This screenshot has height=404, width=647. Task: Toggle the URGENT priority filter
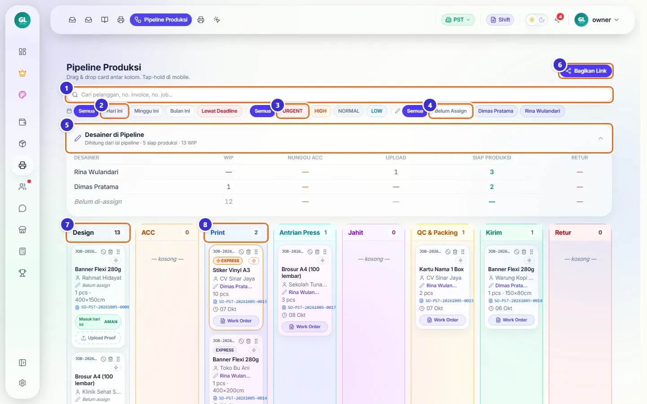point(293,111)
